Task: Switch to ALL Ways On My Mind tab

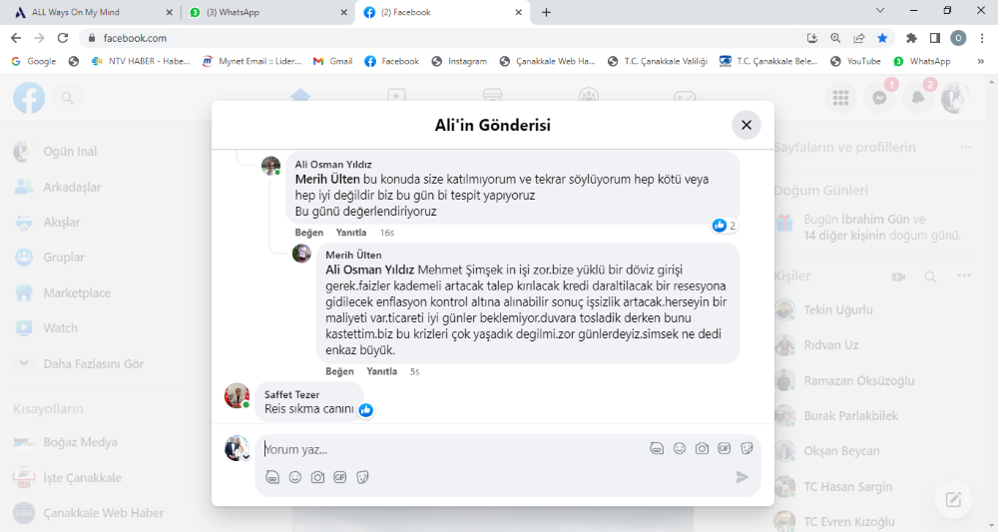Action: 93,12
